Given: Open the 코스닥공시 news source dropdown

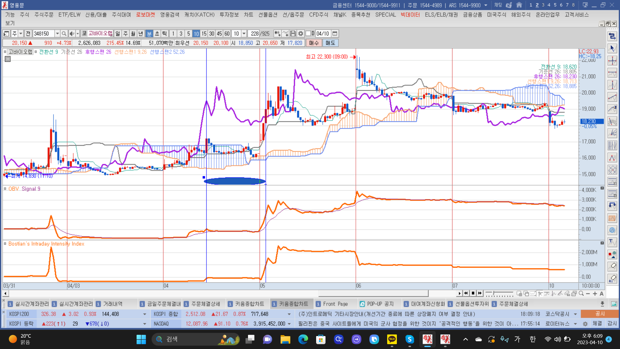Looking at the screenshot, I should tap(575, 314).
